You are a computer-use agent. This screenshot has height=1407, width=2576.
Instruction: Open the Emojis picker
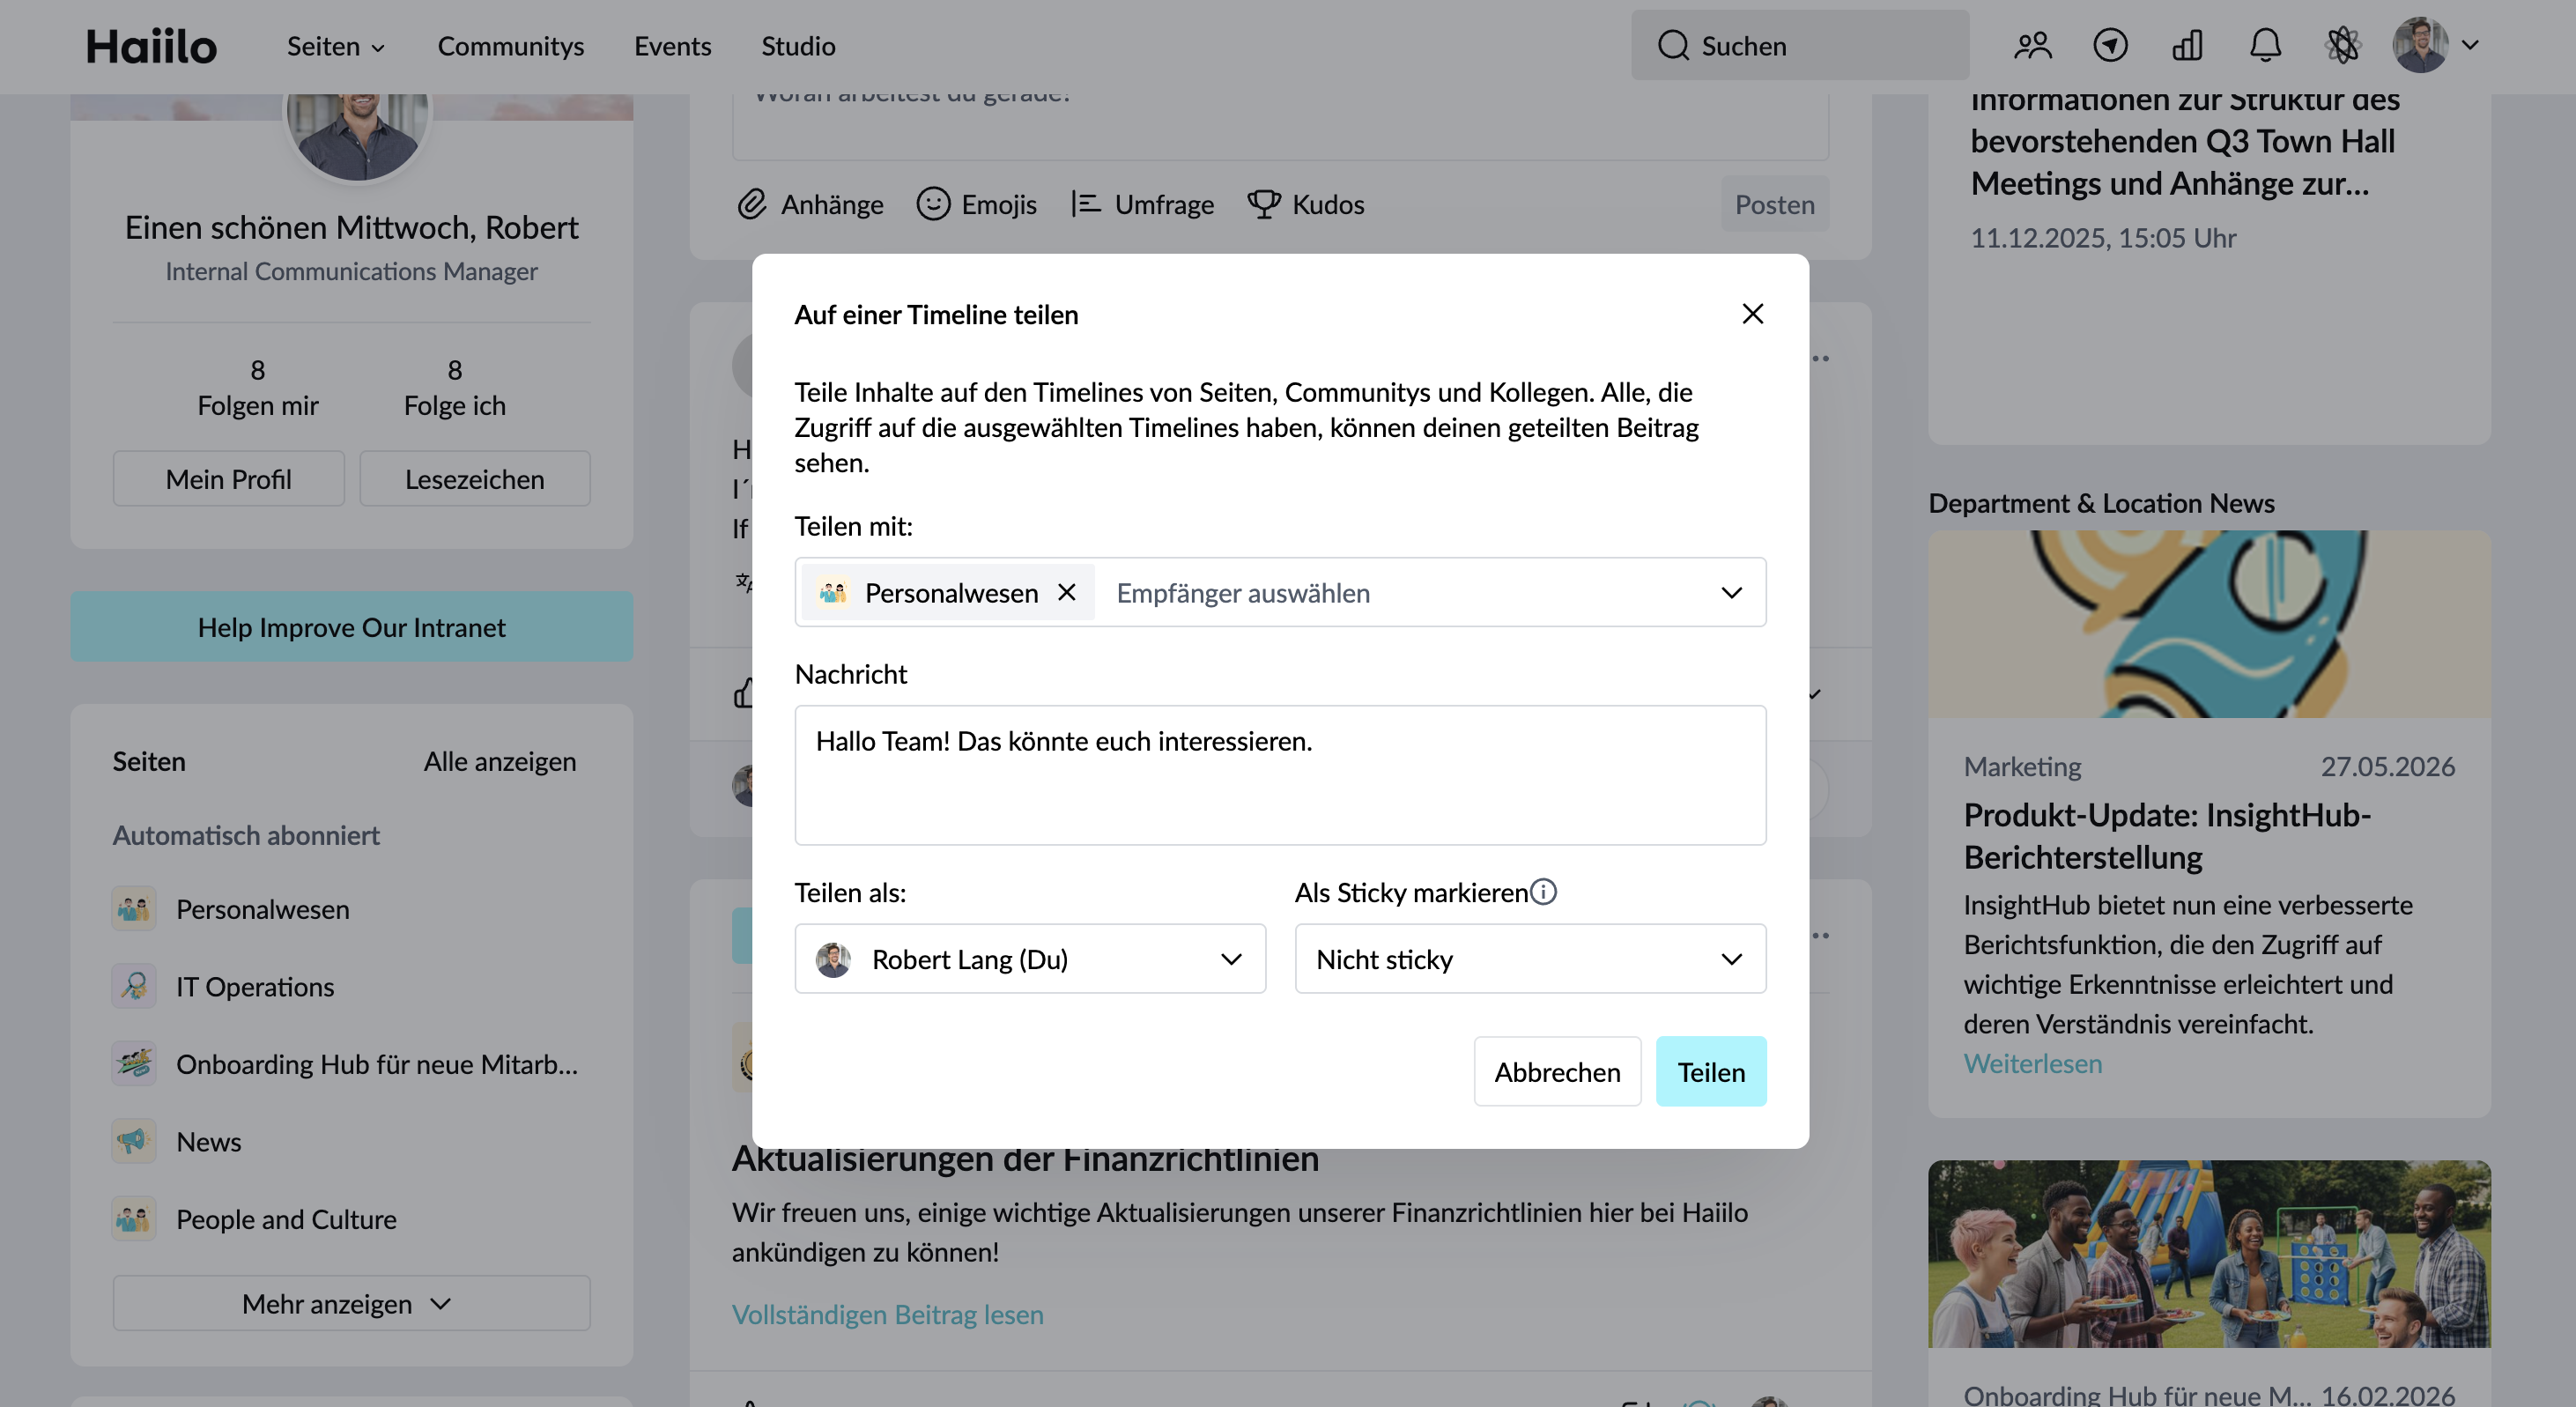pyautogui.click(x=977, y=204)
